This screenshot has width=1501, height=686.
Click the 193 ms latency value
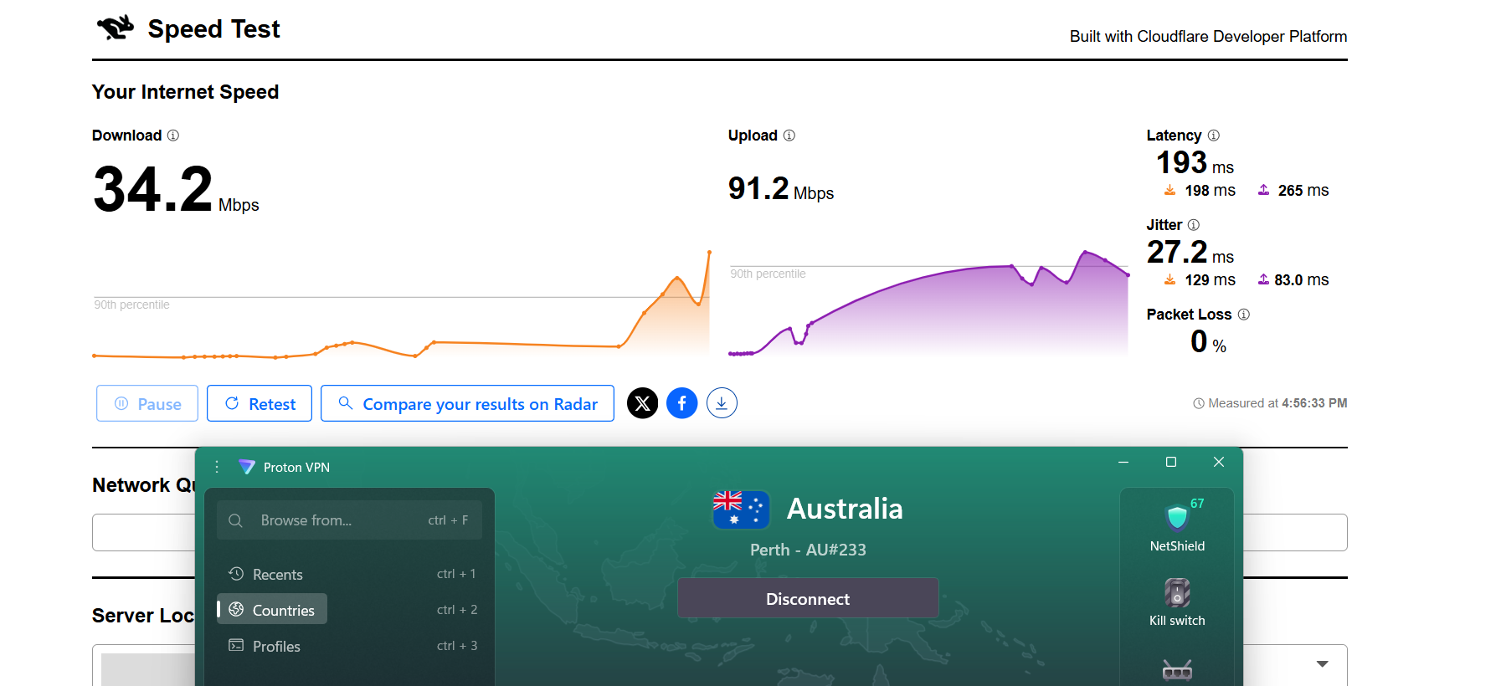[1195, 162]
